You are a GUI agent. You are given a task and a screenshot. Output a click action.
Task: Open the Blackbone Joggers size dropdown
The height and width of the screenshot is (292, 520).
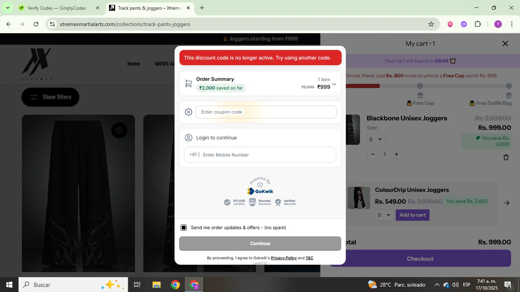coord(376,140)
